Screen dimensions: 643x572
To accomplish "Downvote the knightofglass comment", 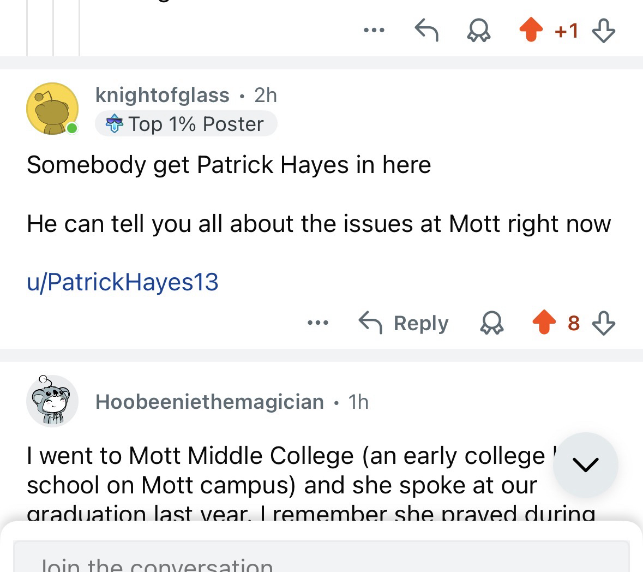I will click(x=603, y=323).
